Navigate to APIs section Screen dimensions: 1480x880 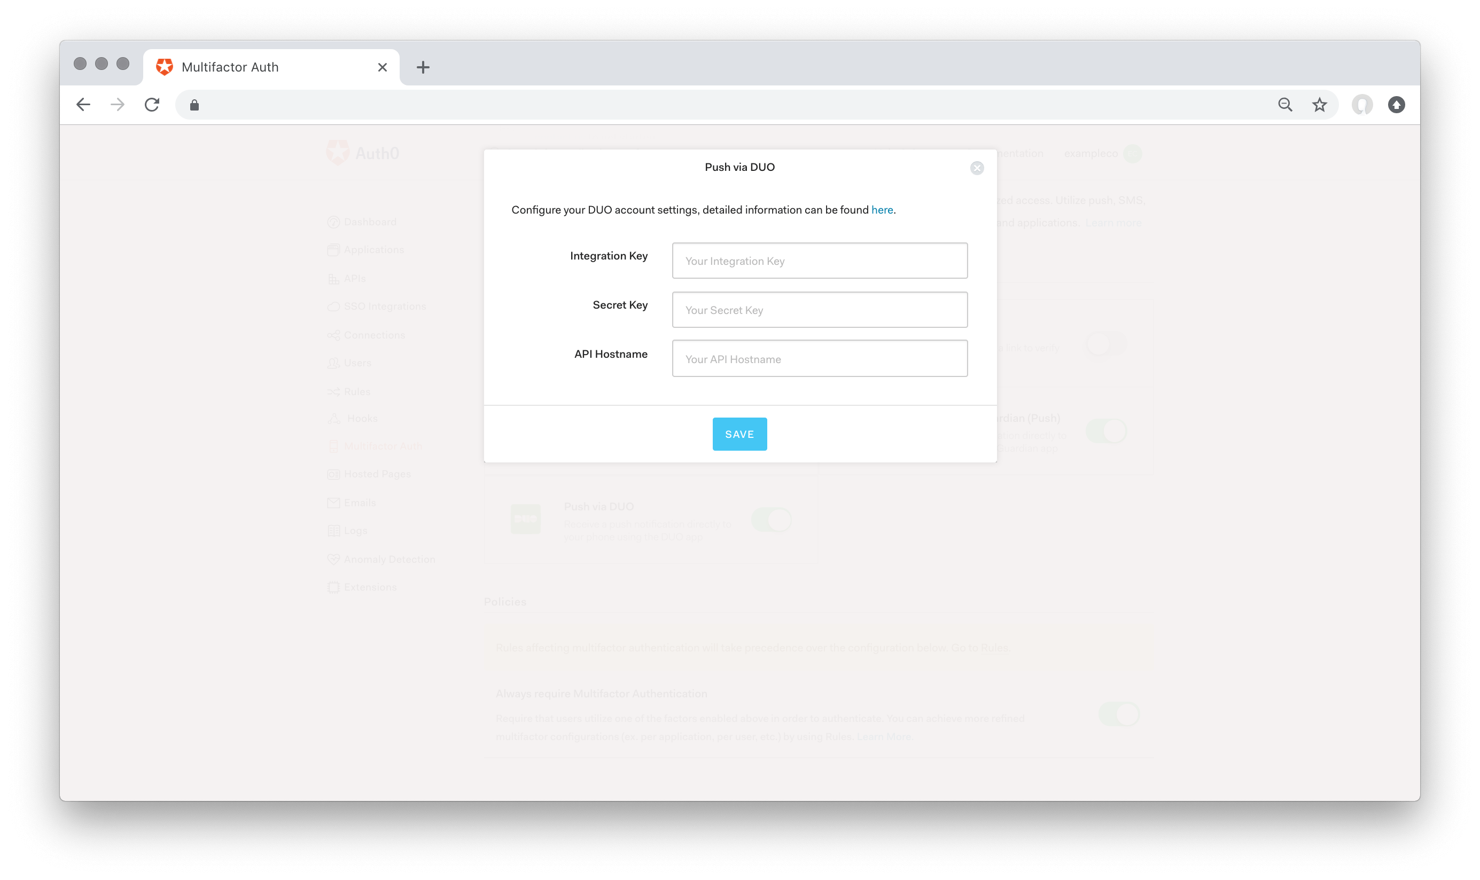(355, 278)
